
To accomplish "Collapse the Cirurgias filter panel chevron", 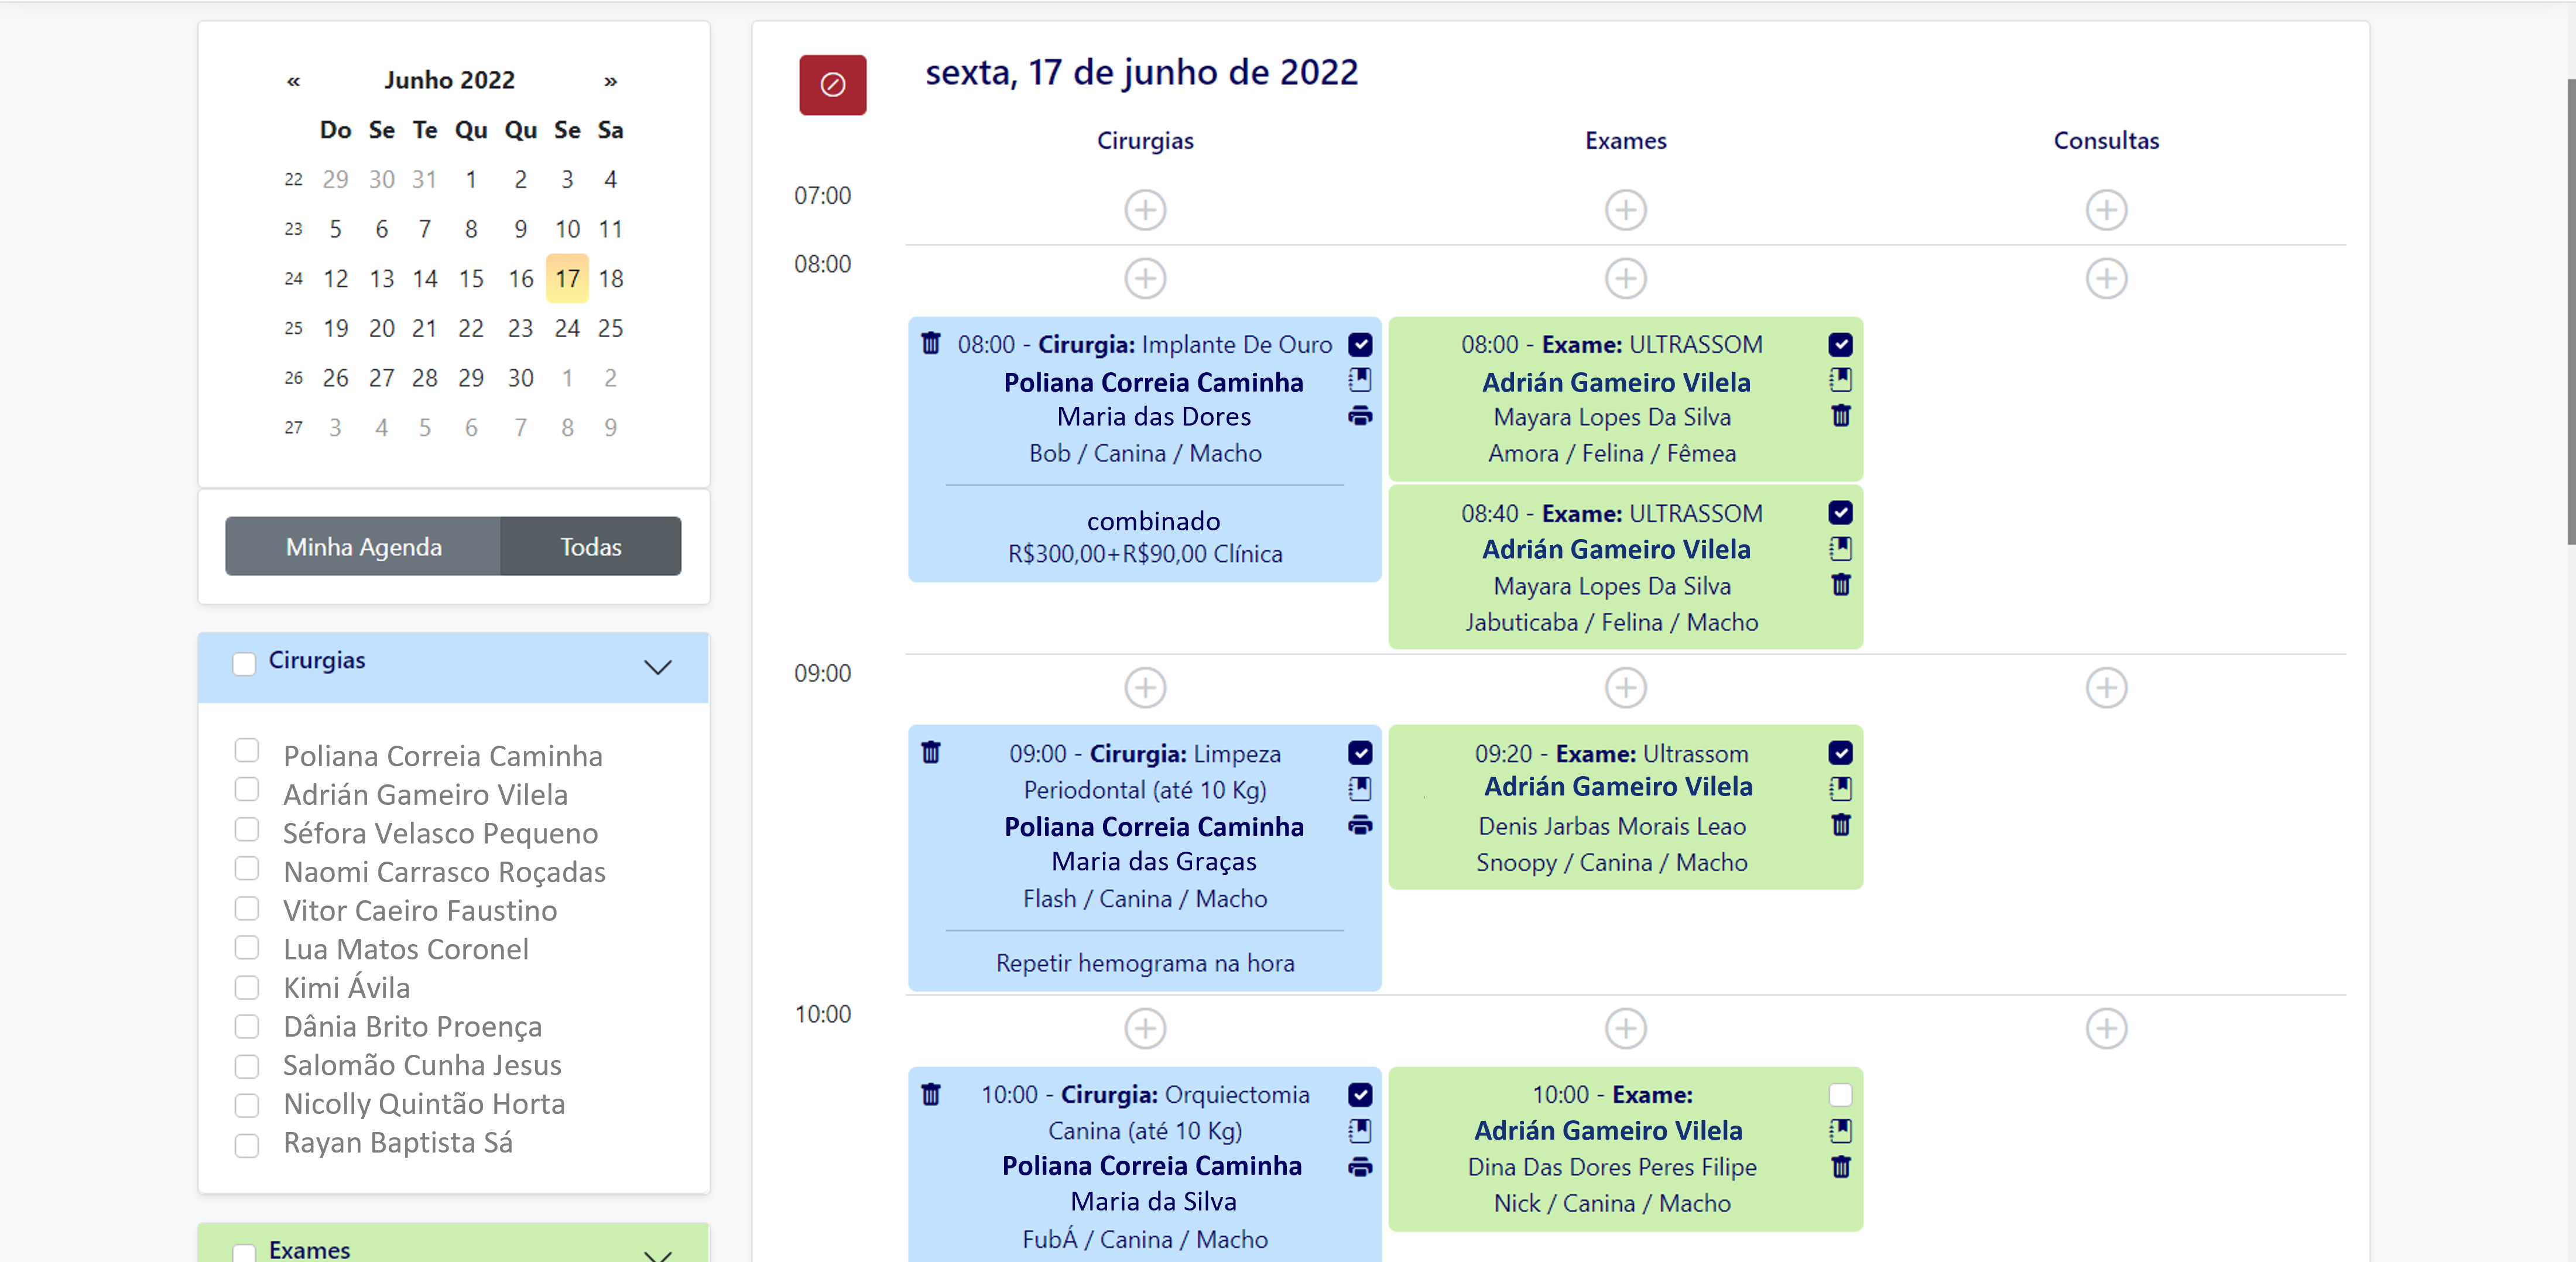I will (657, 667).
